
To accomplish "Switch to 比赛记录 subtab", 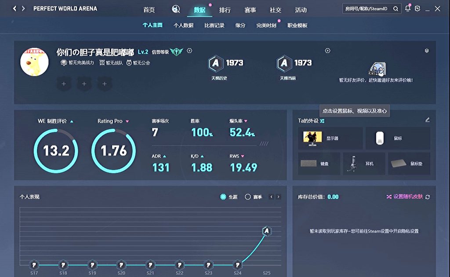I will click(x=214, y=25).
